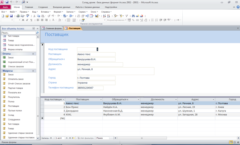Apply underline with the Ч button
240x145 pixels.
point(31,20)
